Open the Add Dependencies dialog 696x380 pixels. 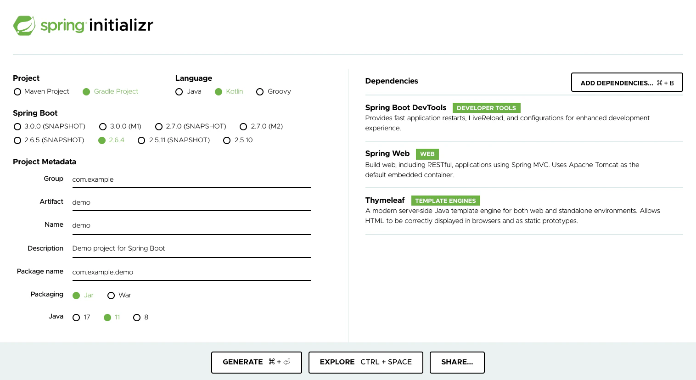(627, 83)
